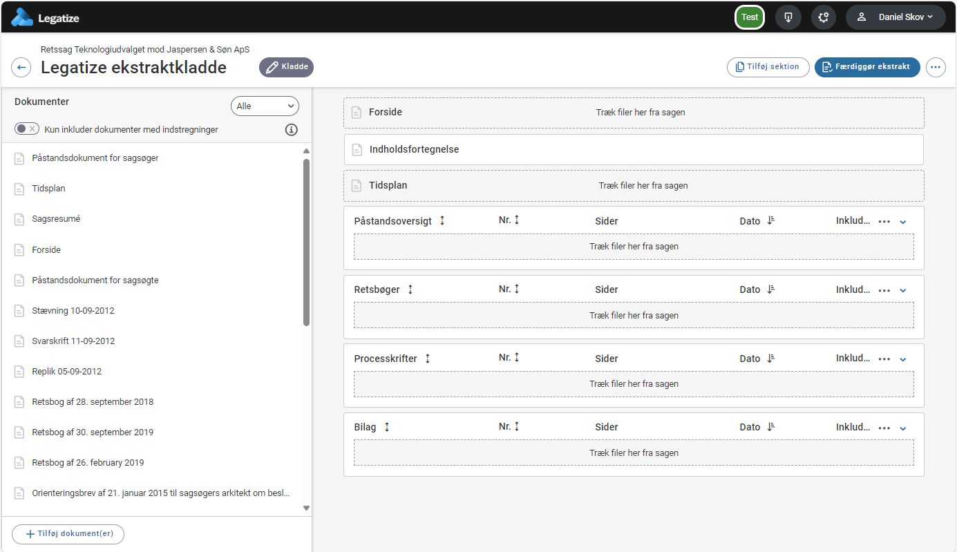Viewport: 957px width, 552px height.
Task: Open the Processkrifter three-dot menu
Action: point(884,359)
